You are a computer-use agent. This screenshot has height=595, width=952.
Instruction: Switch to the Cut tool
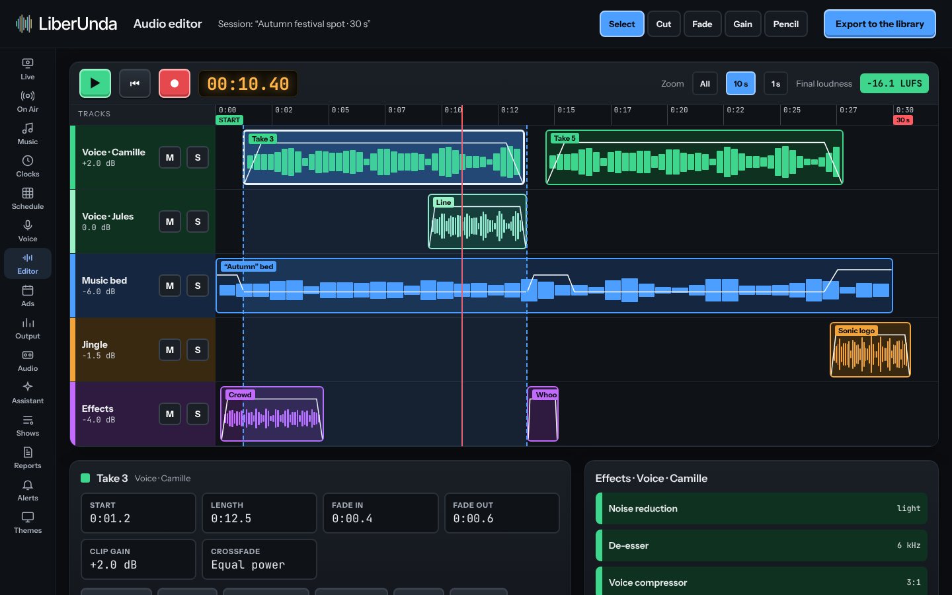pyautogui.click(x=664, y=24)
